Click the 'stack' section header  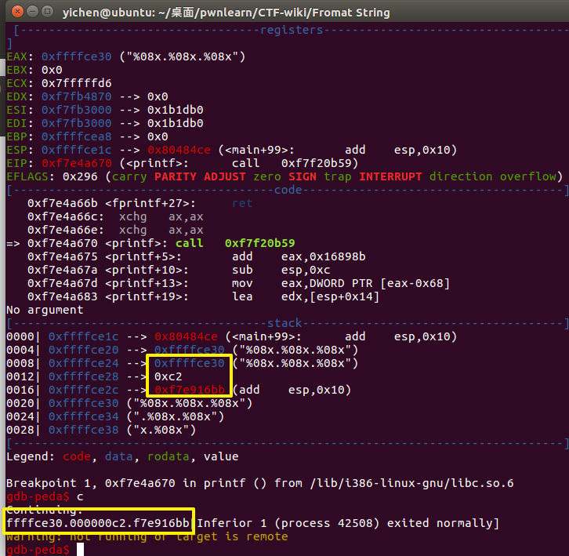point(284,323)
